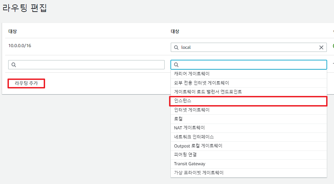Clear the local target field with X
The image size is (334, 184).
pos(321,47)
